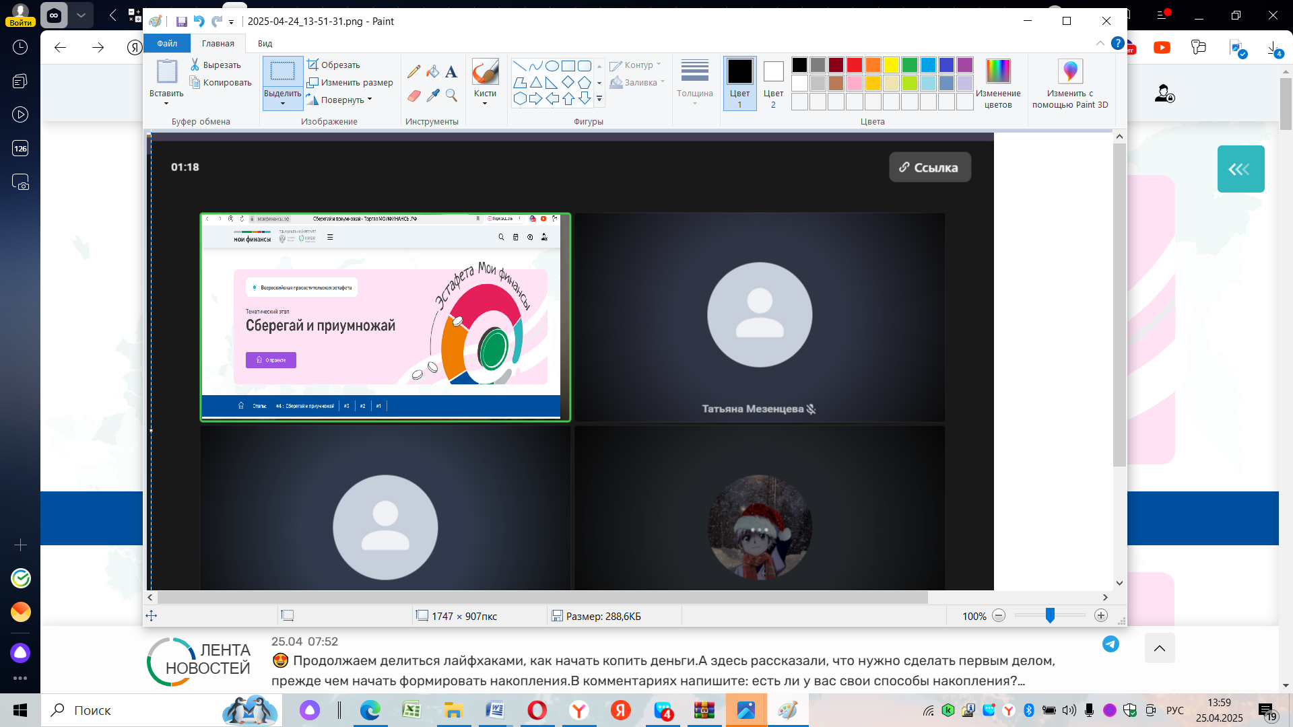Select the Color picker eyedropper tool
Viewport: 1293px width, 727px height.
pos(432,96)
